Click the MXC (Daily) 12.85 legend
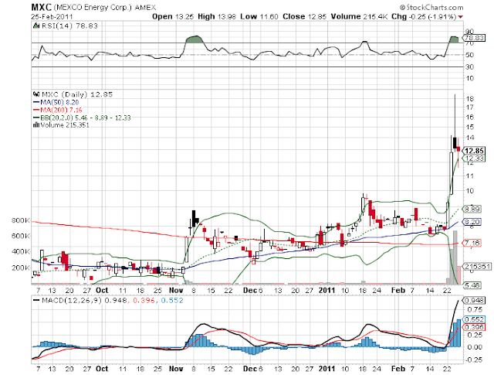The image size is (494, 375). pos(77,94)
